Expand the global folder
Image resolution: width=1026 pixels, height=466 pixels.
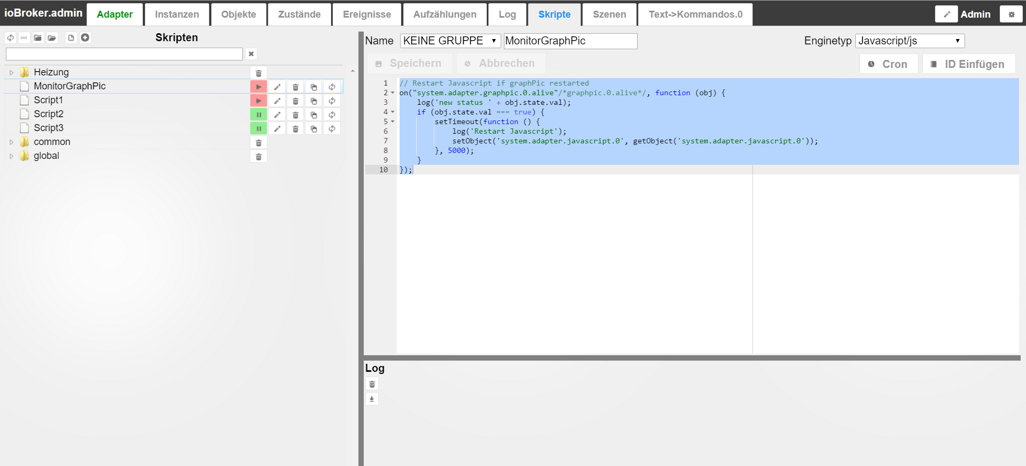[11, 156]
